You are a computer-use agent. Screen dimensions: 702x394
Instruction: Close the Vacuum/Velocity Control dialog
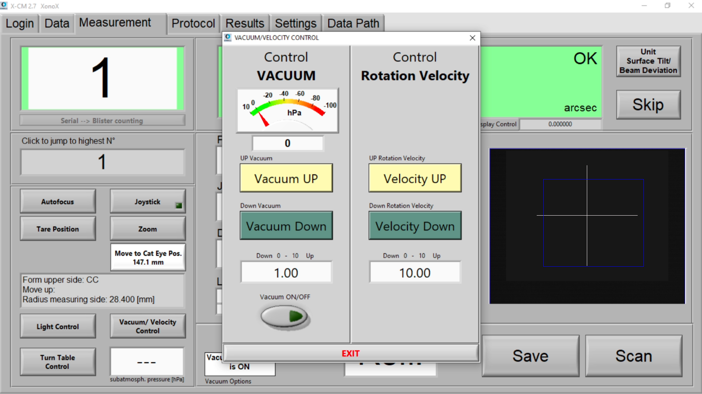[x=472, y=38]
